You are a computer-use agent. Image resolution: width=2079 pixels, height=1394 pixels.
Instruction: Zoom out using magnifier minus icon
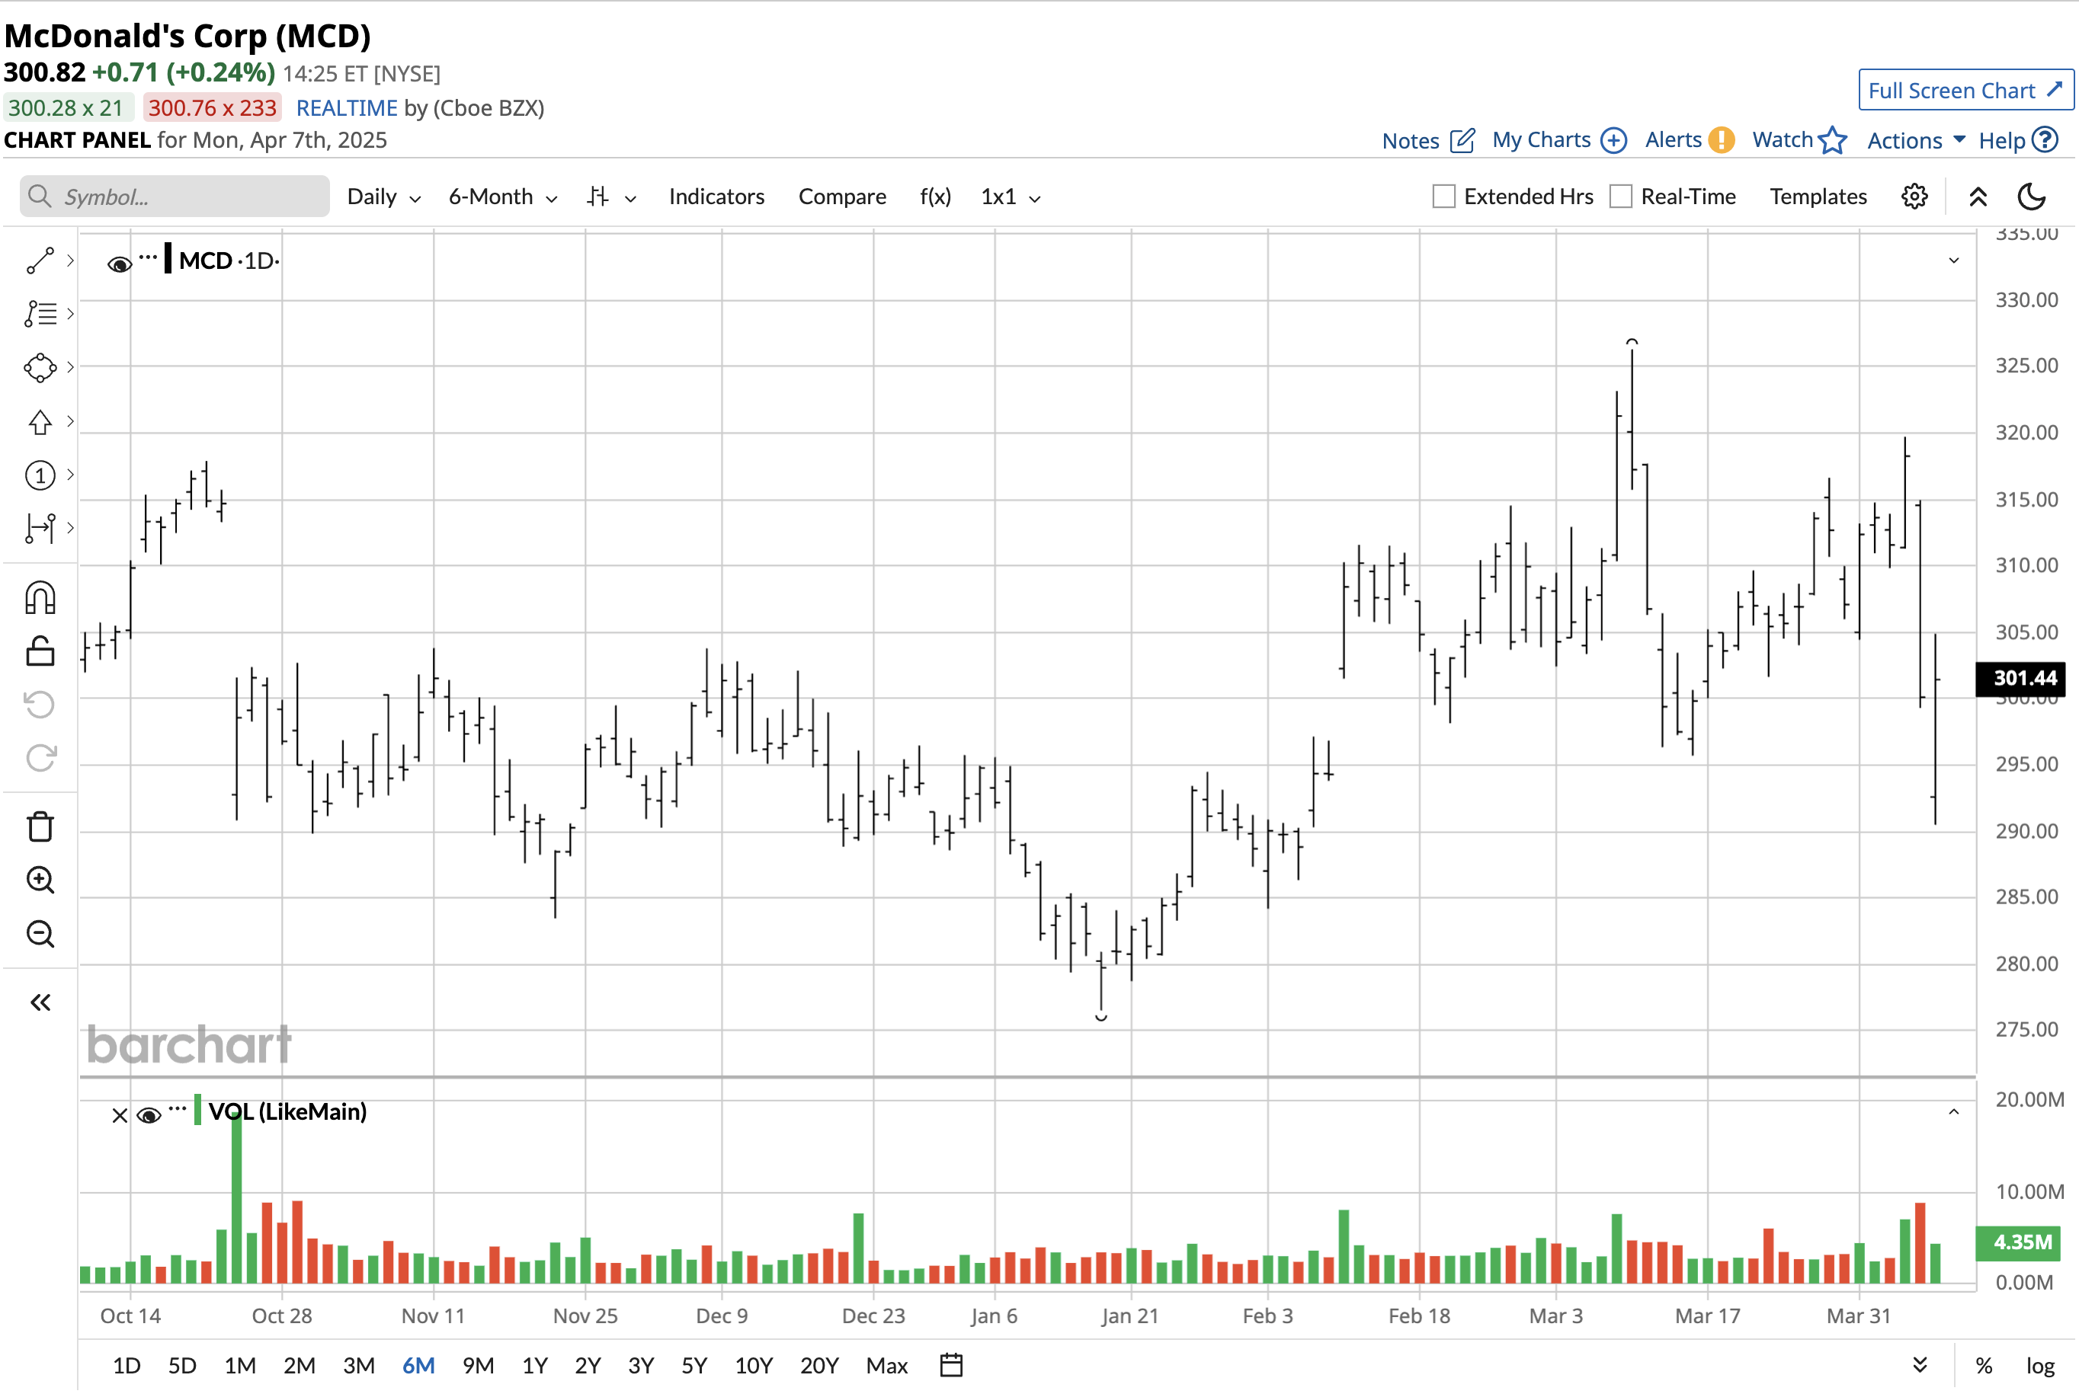[40, 933]
